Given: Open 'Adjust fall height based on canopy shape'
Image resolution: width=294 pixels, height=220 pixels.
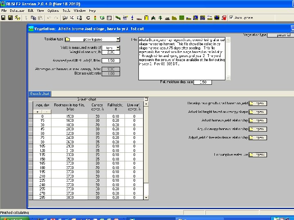Looking at the screenshot, I should coord(258,112).
